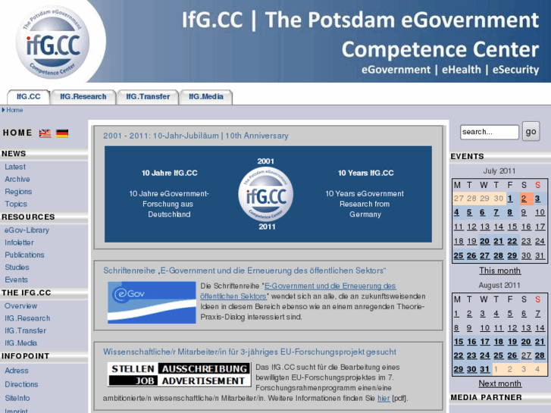Switch to German via Germany flag icon
The image size is (551, 413).
tap(62, 133)
